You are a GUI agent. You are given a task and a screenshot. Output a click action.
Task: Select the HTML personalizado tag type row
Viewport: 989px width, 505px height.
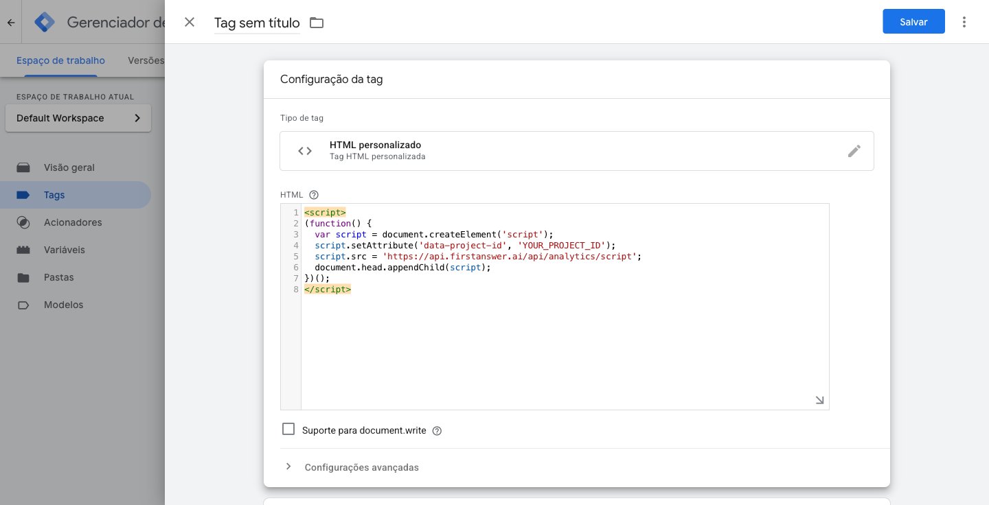pyautogui.click(x=577, y=151)
